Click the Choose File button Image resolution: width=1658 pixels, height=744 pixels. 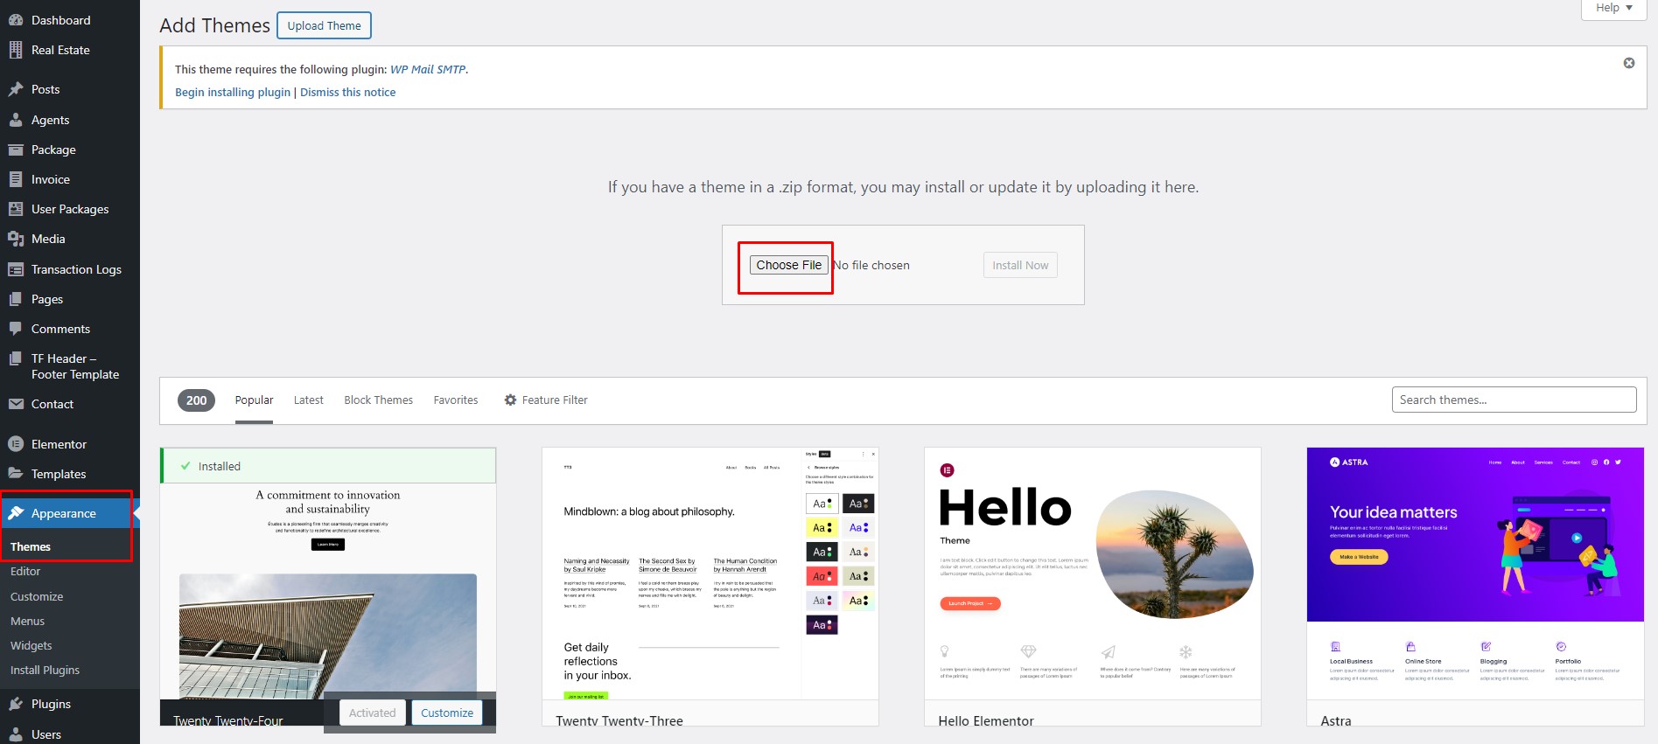[789, 265]
